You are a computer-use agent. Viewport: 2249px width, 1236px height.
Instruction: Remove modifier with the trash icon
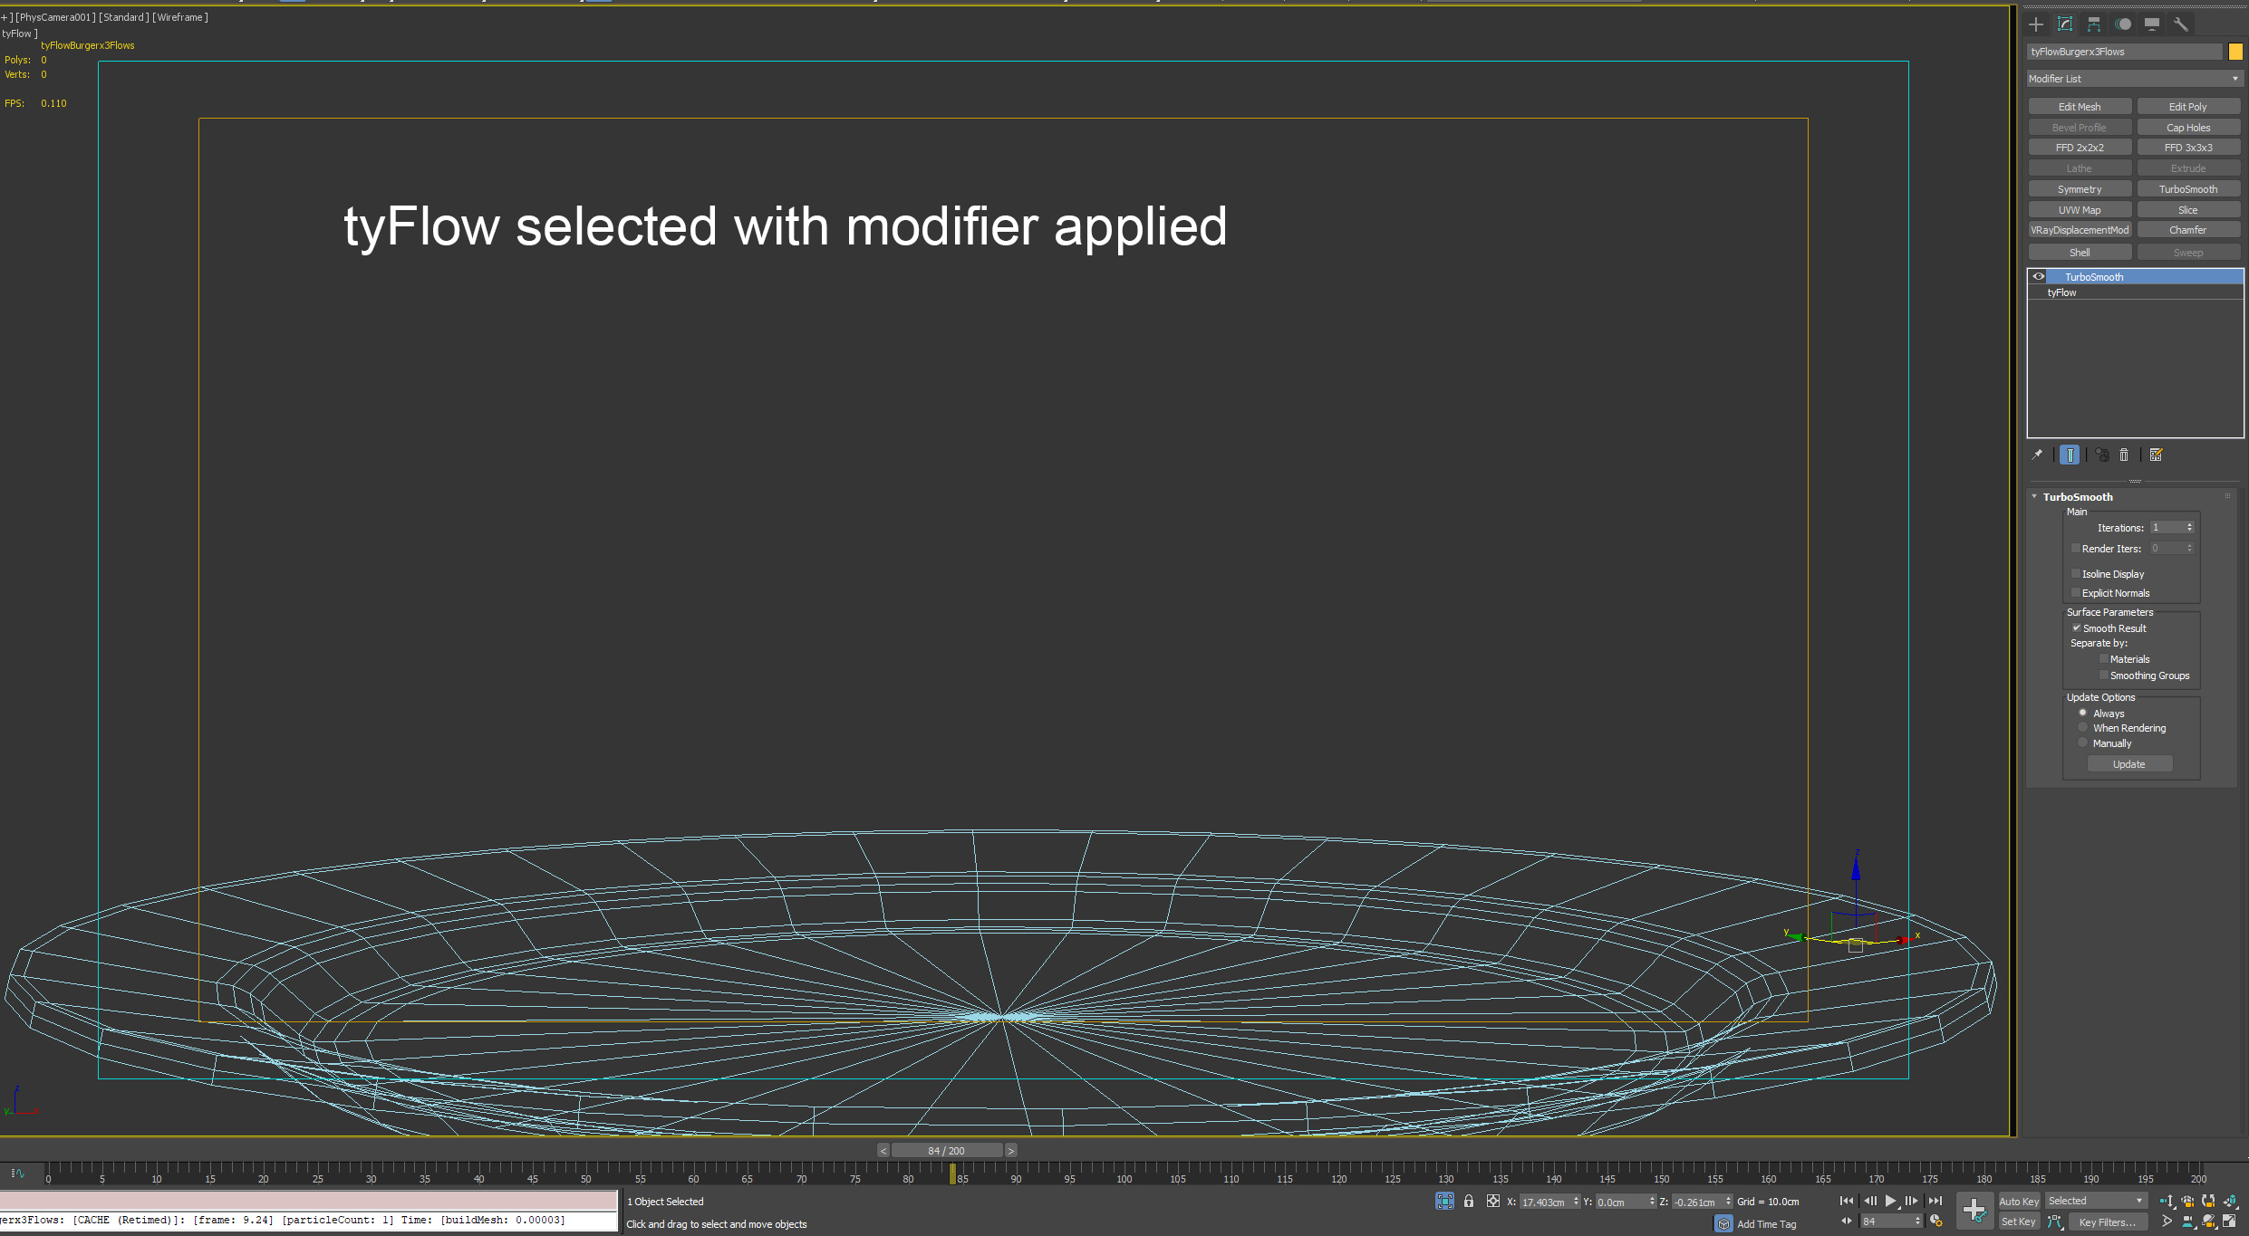[2124, 455]
